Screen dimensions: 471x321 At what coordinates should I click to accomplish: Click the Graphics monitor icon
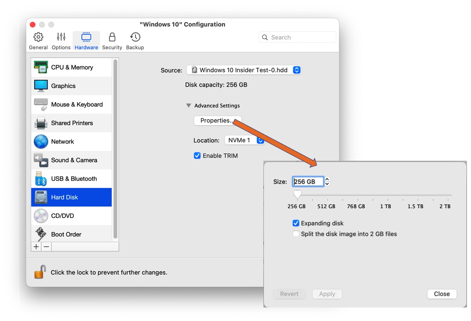pos(41,86)
